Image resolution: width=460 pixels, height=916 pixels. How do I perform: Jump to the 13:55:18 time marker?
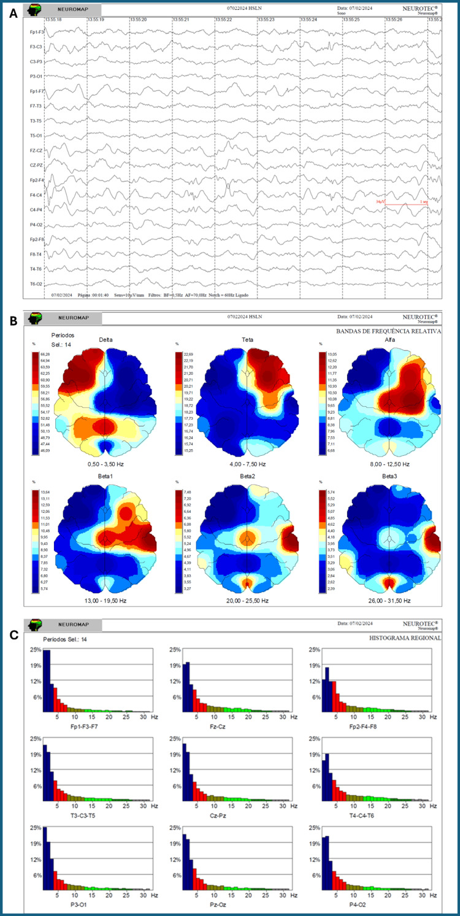tap(53, 20)
